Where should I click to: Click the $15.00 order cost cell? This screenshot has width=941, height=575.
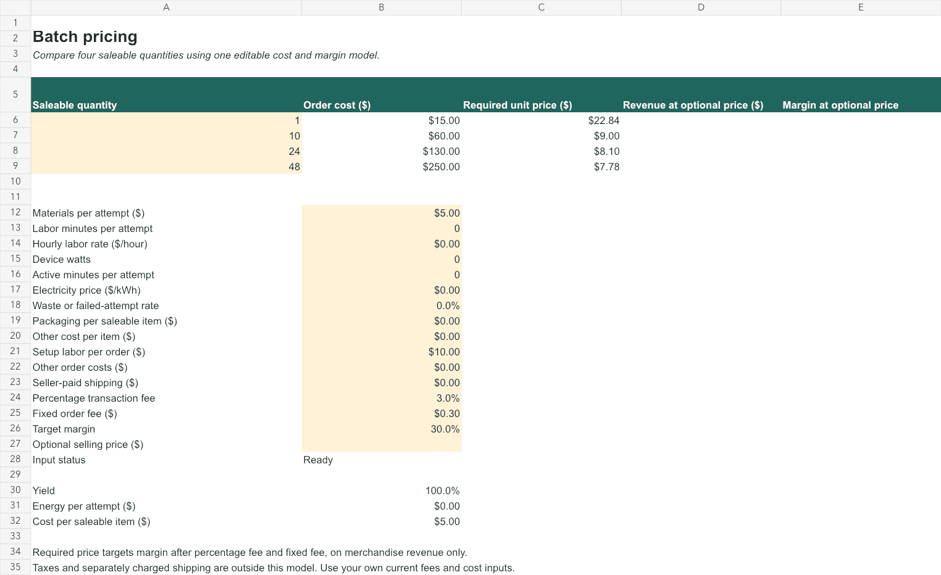(x=382, y=120)
